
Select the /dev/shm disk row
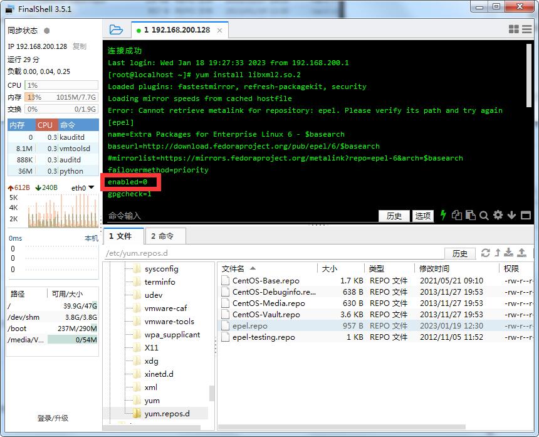click(52, 317)
